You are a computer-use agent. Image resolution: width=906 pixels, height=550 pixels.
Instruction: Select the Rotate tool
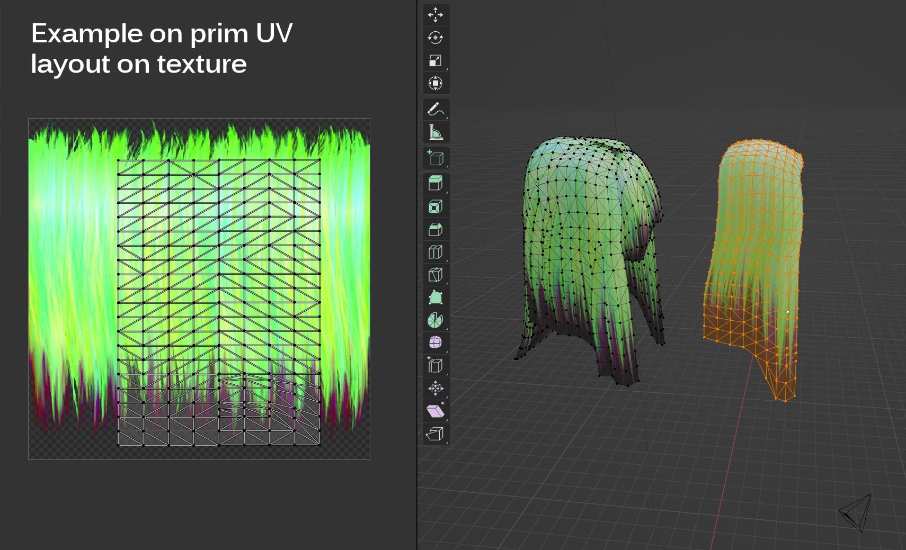pyautogui.click(x=436, y=38)
